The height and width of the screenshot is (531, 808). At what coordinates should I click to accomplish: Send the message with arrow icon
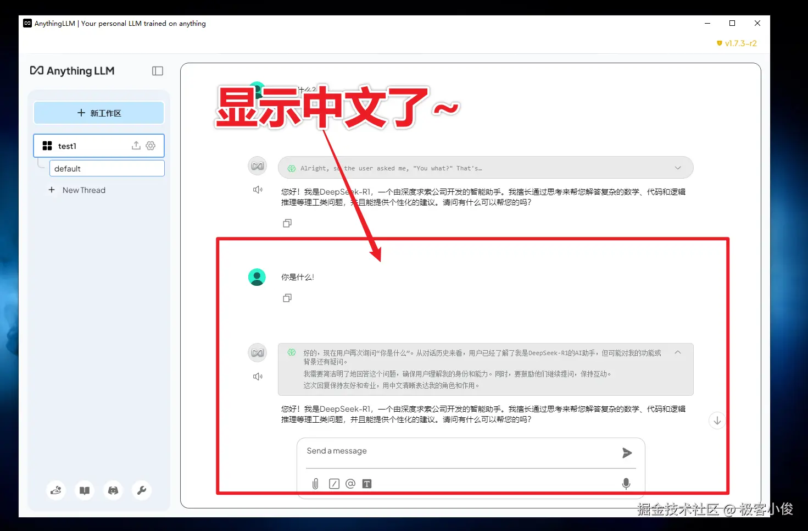627,453
